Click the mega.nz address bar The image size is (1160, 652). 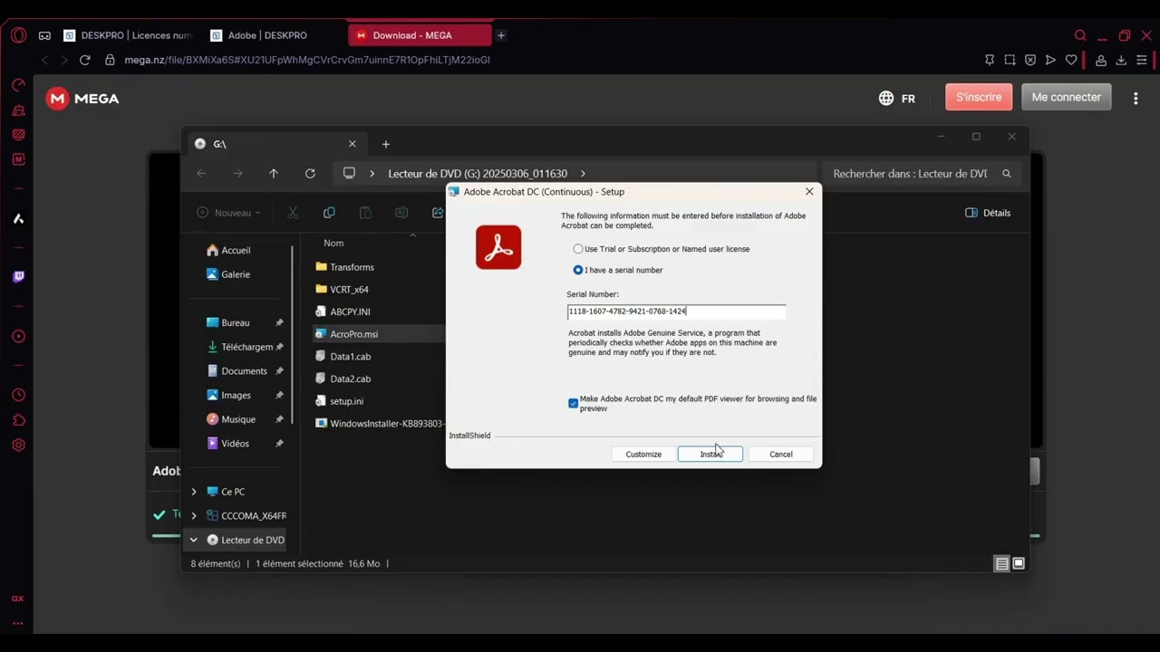click(x=307, y=60)
